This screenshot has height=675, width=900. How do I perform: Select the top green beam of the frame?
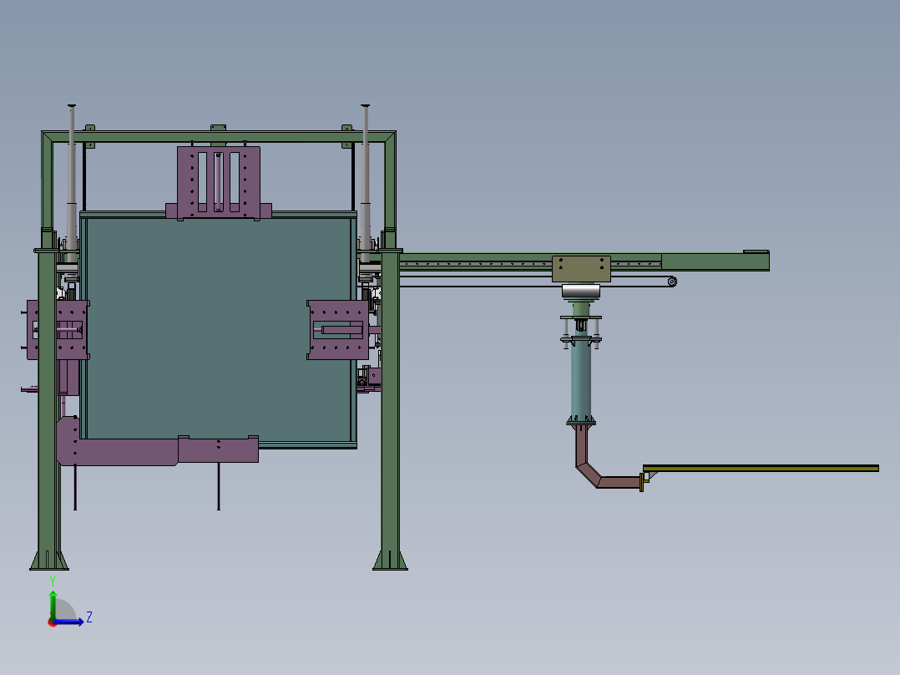click(x=219, y=137)
